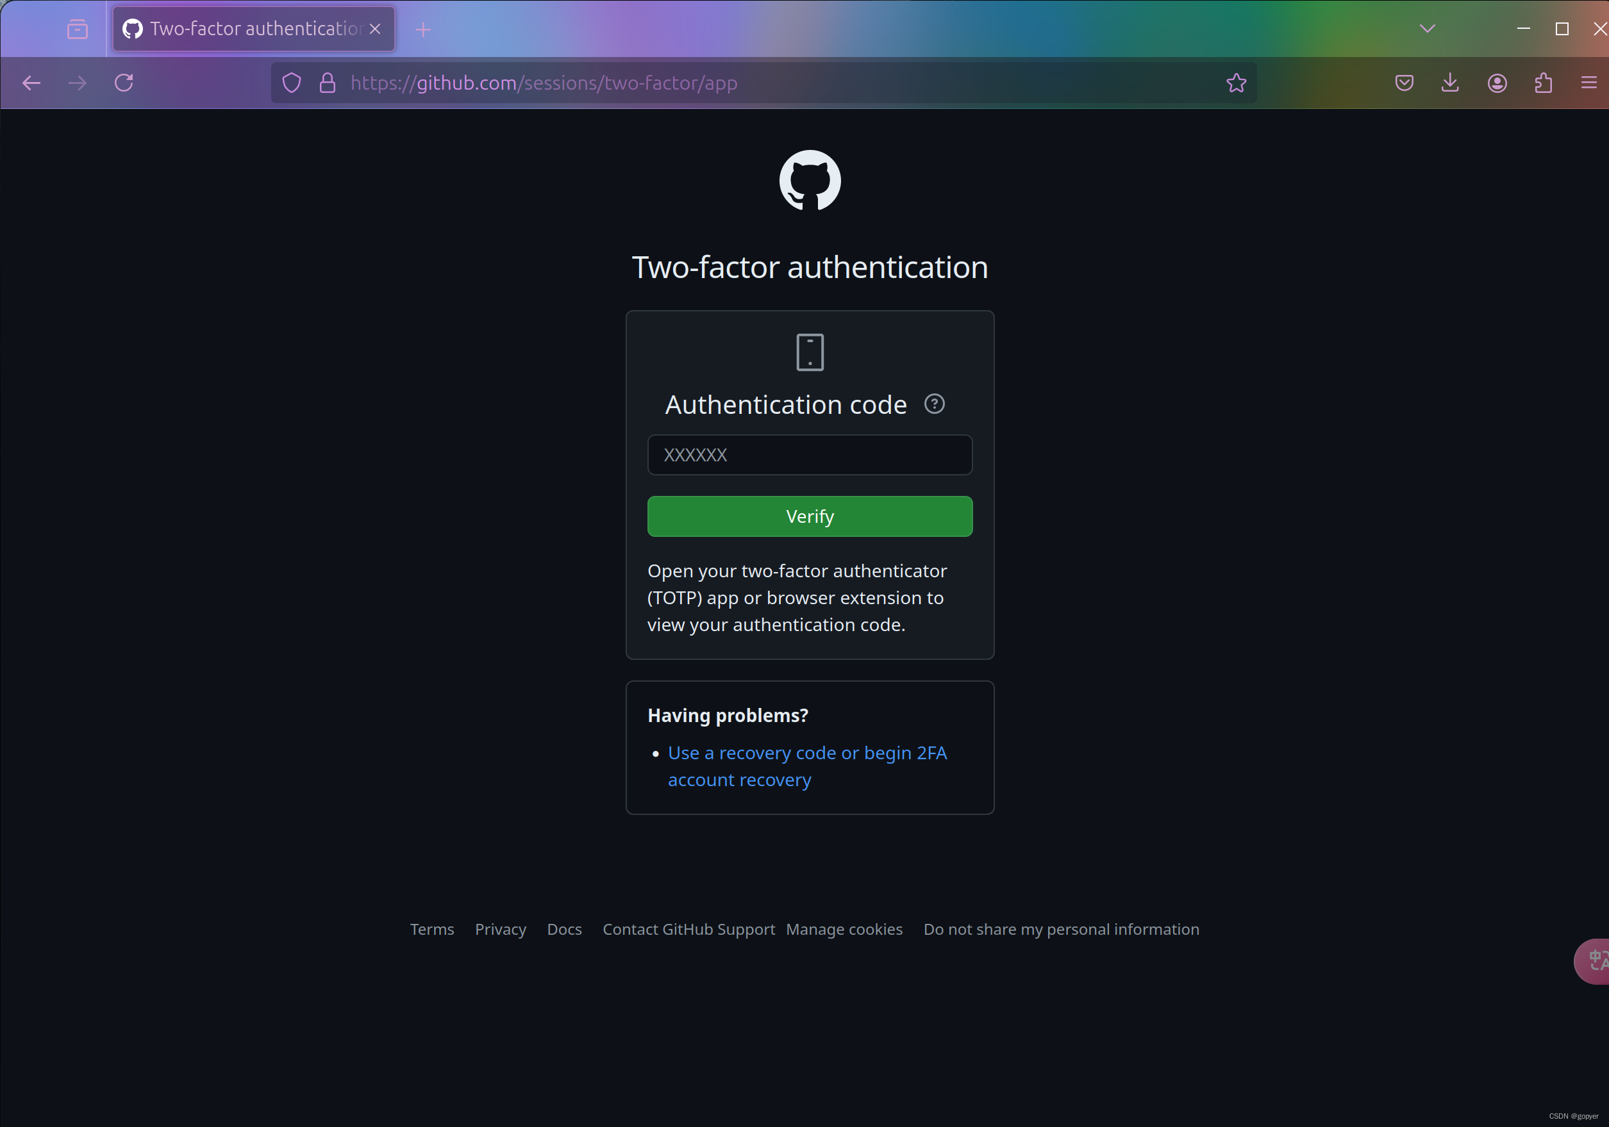Click the authentication code help icon
Screen dimensions: 1609x1127
pos(933,404)
